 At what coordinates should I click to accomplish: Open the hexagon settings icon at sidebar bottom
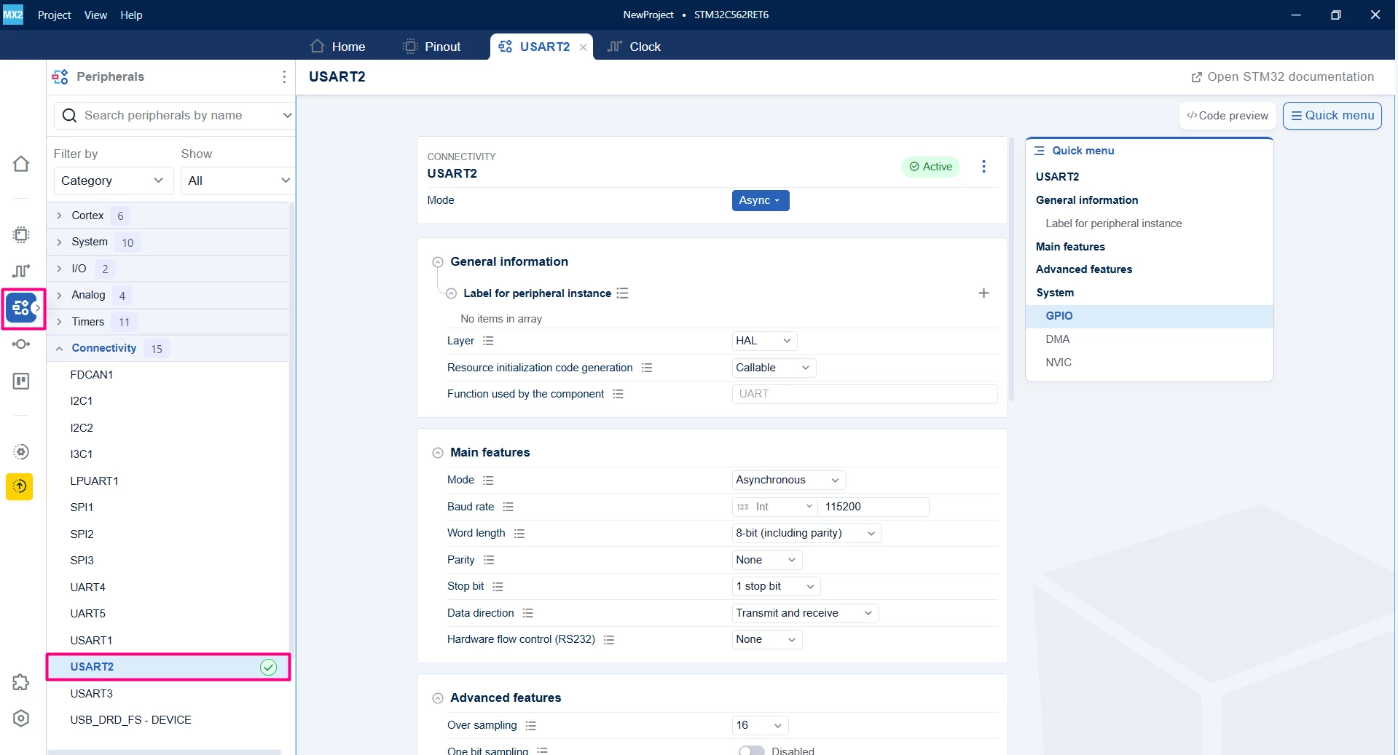[x=21, y=719]
